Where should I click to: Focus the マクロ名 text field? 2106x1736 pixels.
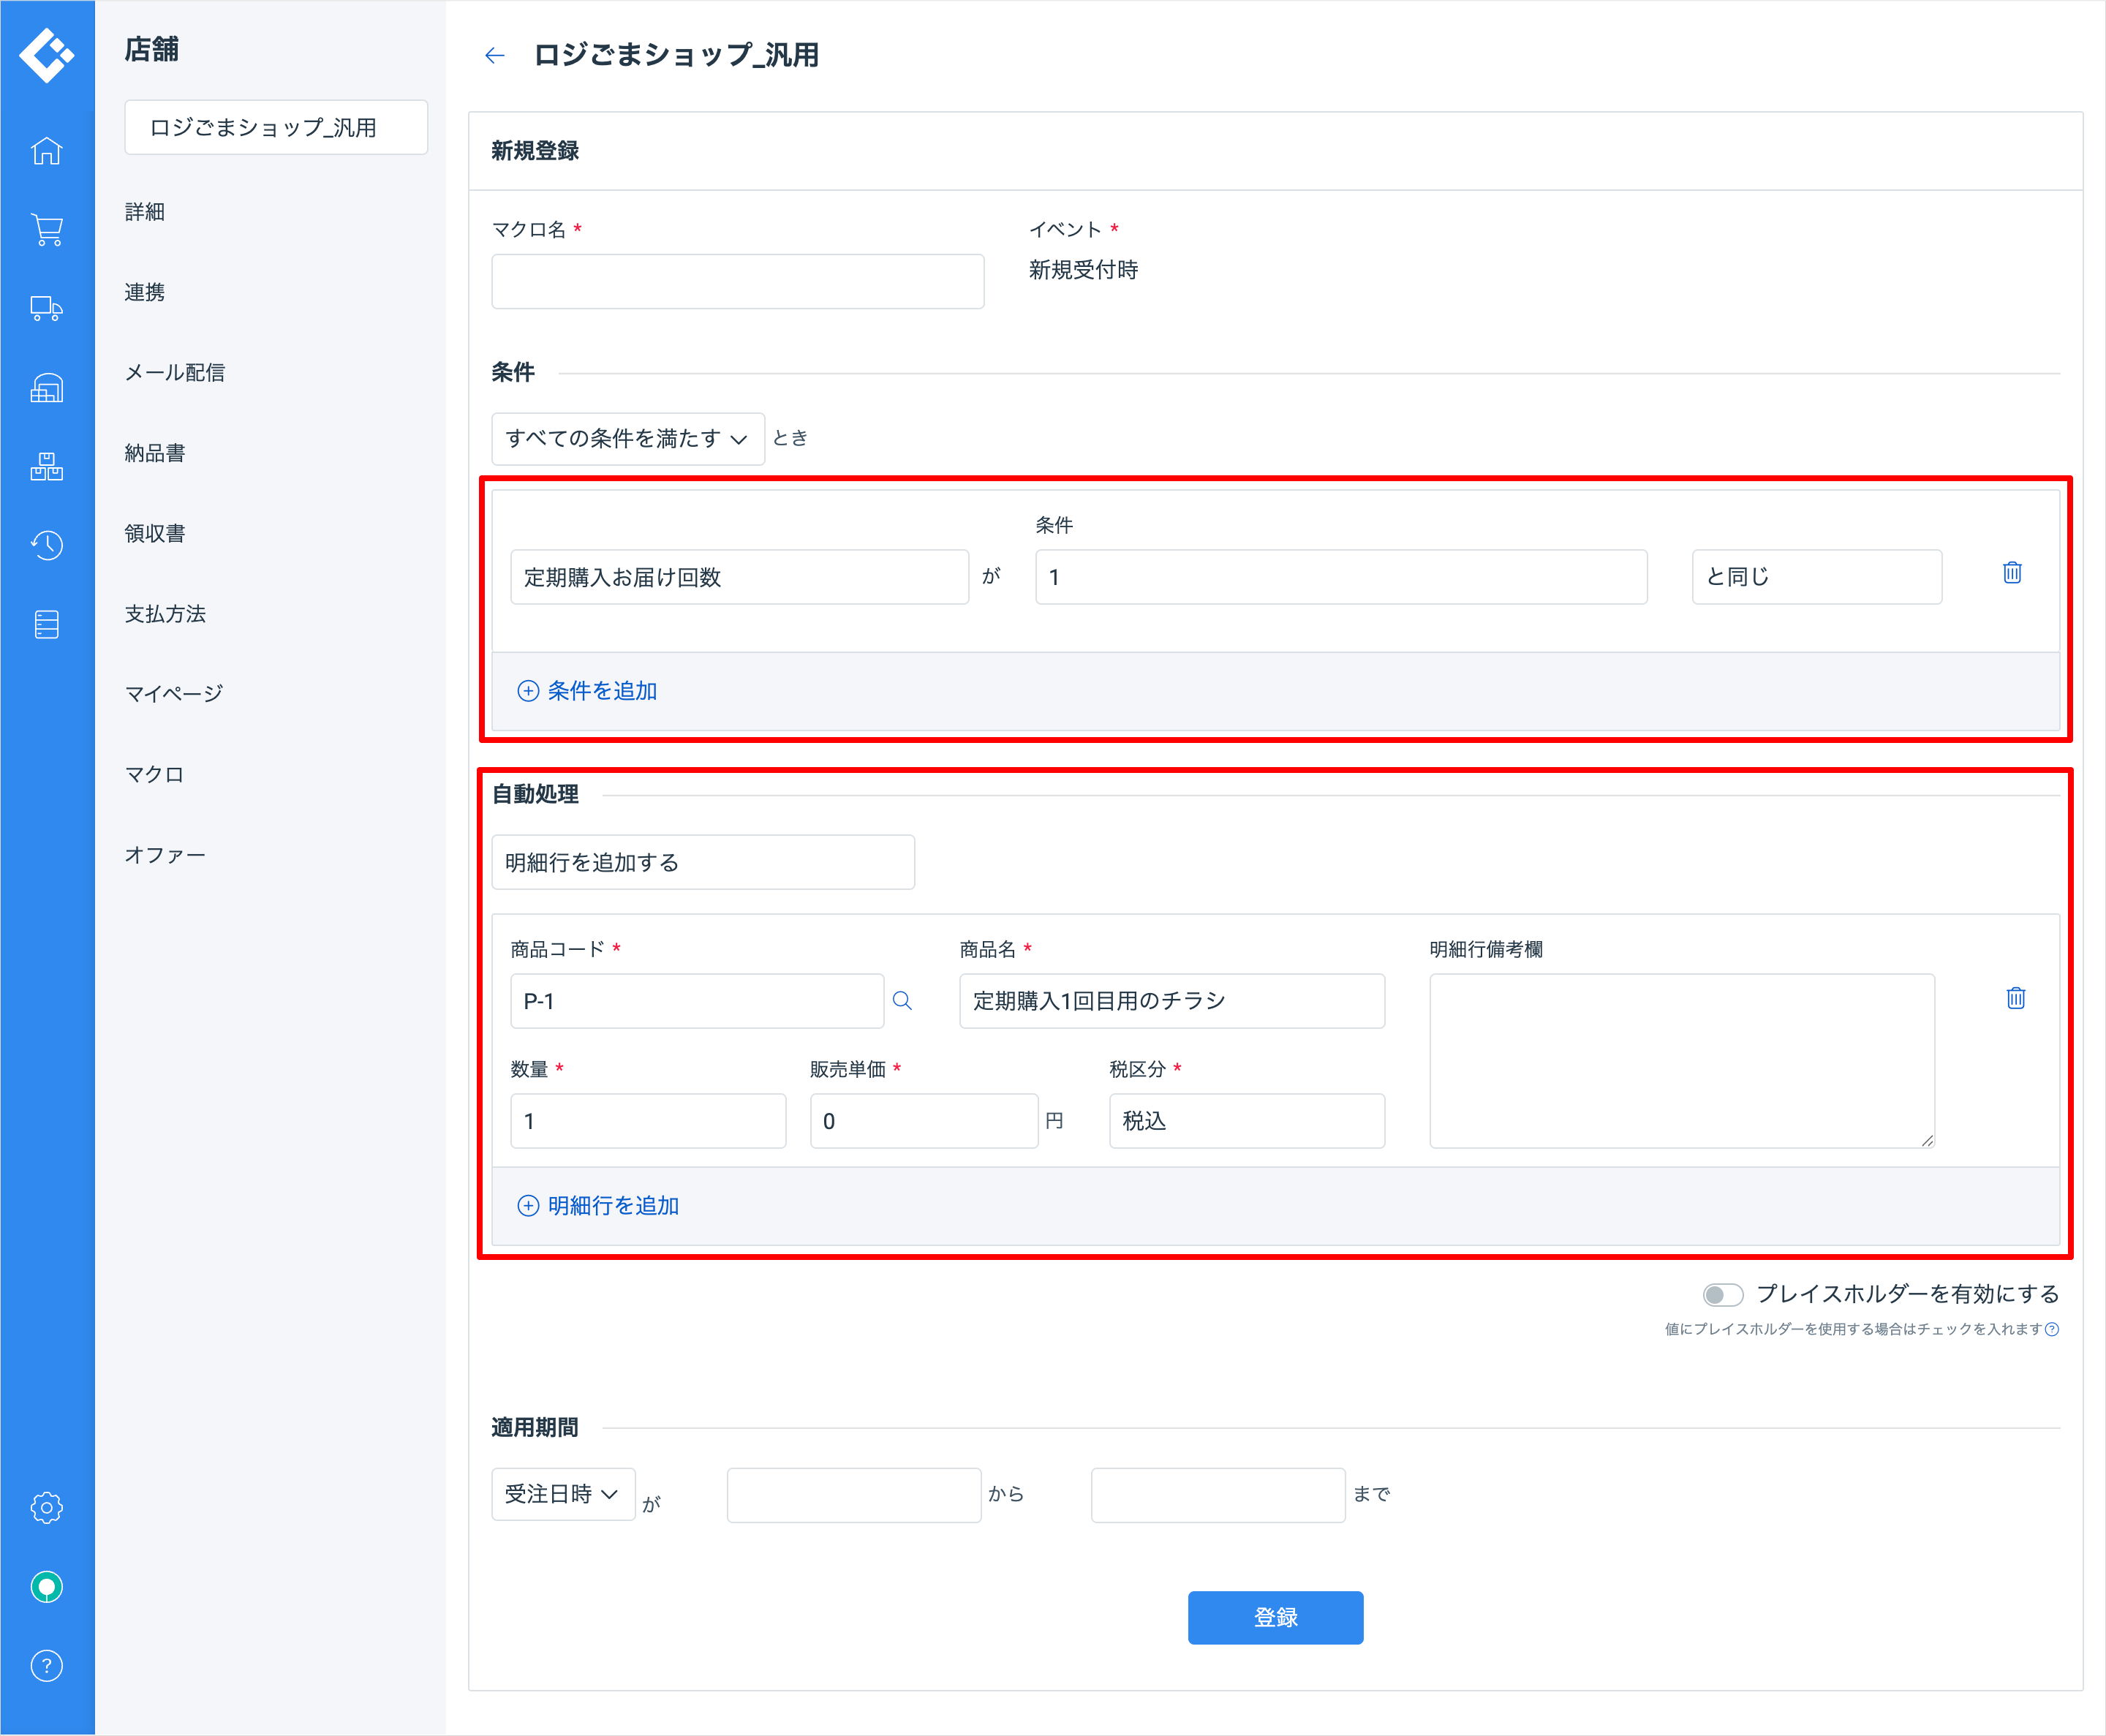pos(737,282)
